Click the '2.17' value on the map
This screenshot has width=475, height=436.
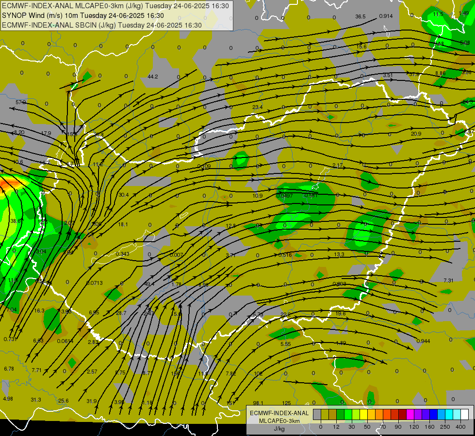(x=338, y=165)
